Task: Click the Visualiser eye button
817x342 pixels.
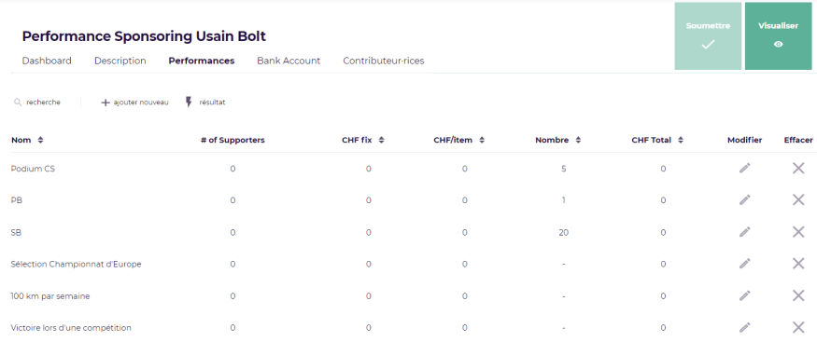Action: 778,35
